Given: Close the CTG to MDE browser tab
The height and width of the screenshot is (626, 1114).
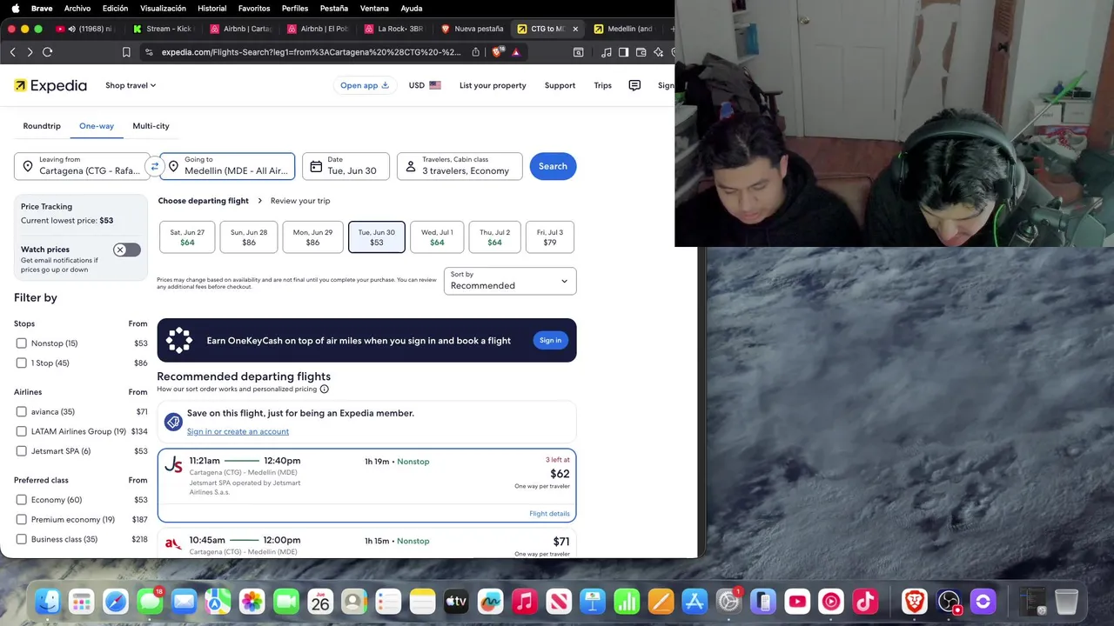Looking at the screenshot, I should click(574, 29).
